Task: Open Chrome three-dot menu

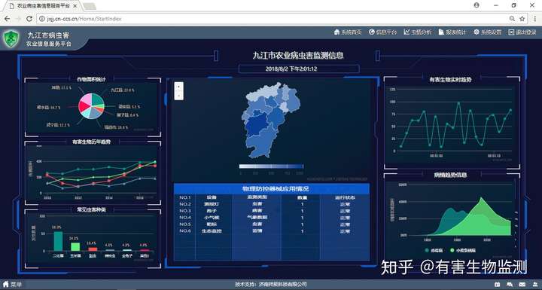Action: [x=534, y=19]
